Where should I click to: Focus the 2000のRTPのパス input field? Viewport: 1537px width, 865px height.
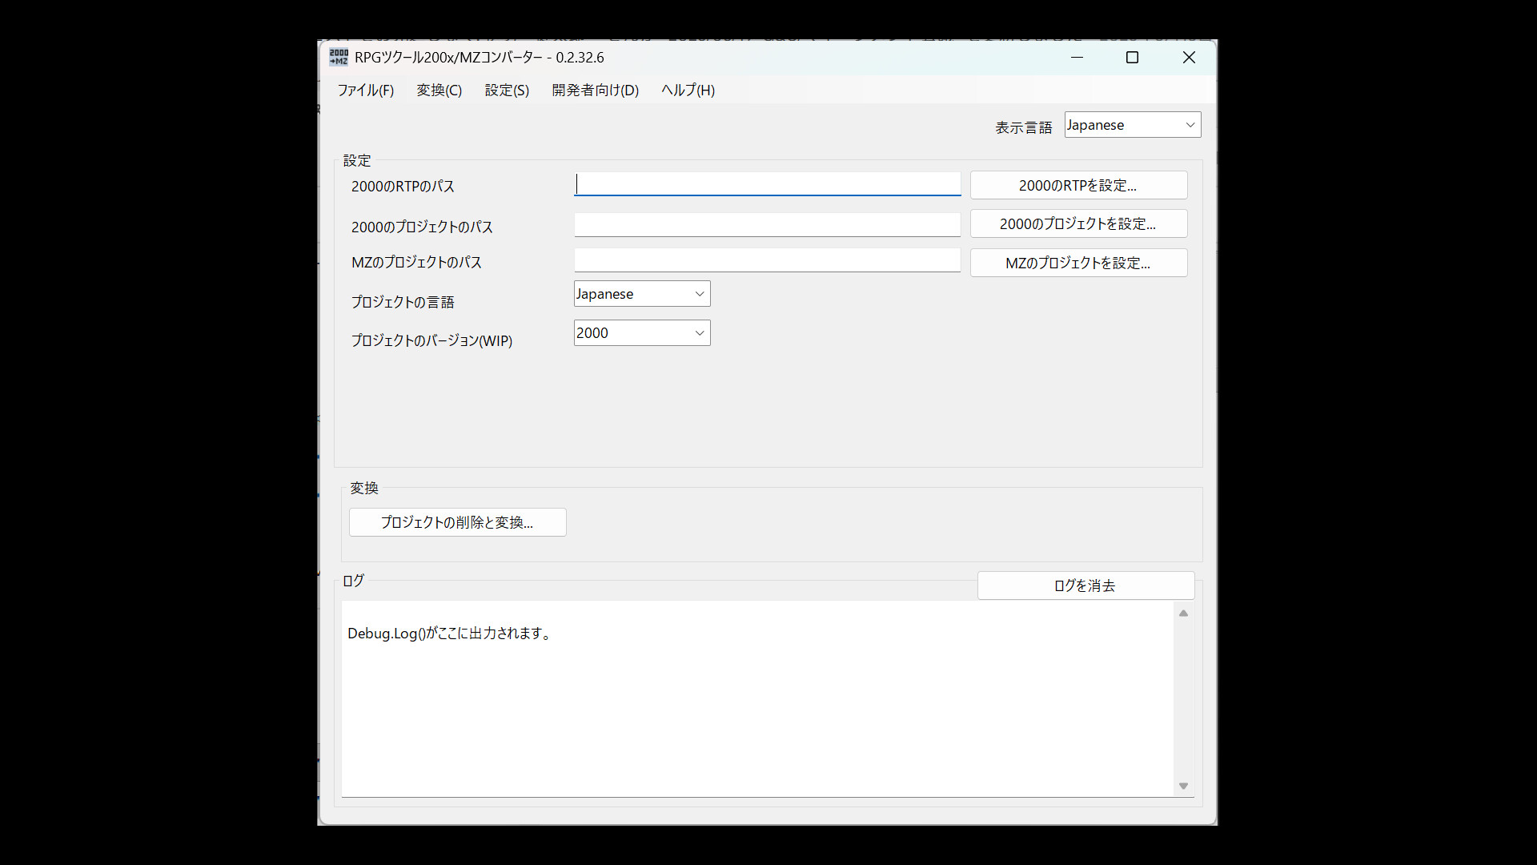click(x=767, y=184)
